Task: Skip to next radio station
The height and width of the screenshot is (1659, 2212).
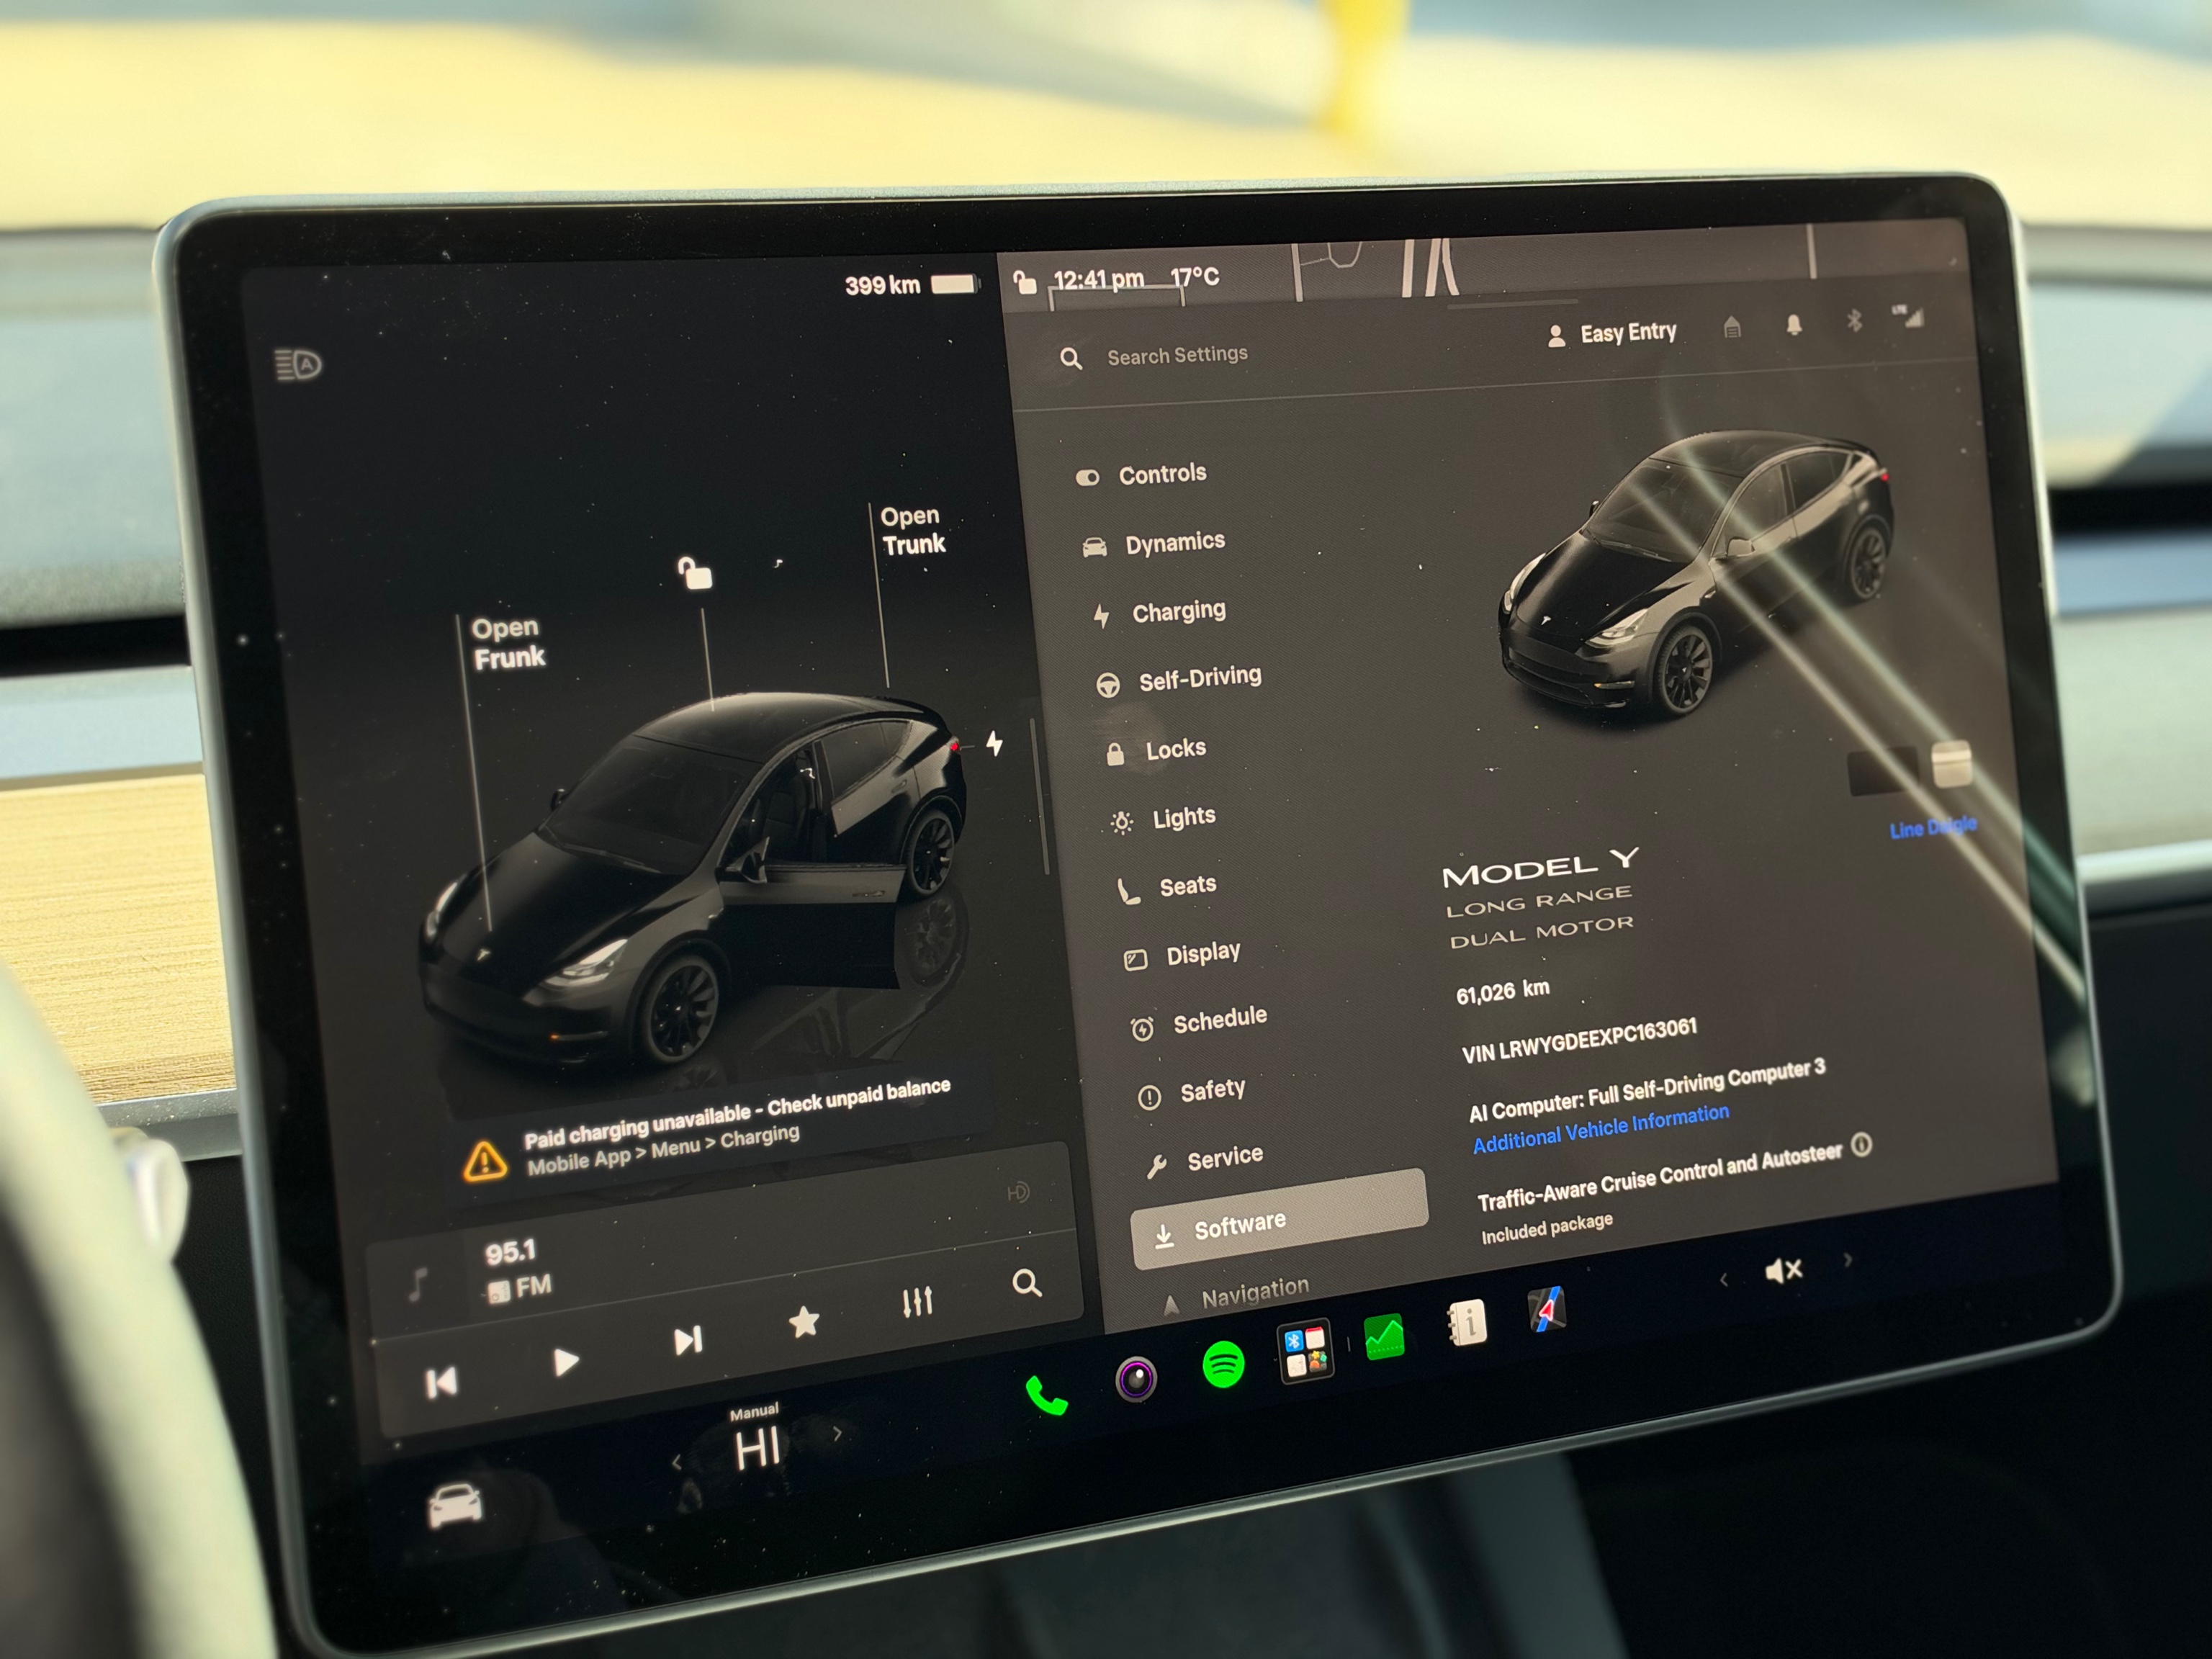Action: point(688,1340)
